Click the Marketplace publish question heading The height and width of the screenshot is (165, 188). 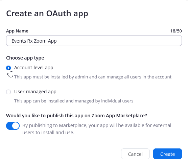point(76,116)
